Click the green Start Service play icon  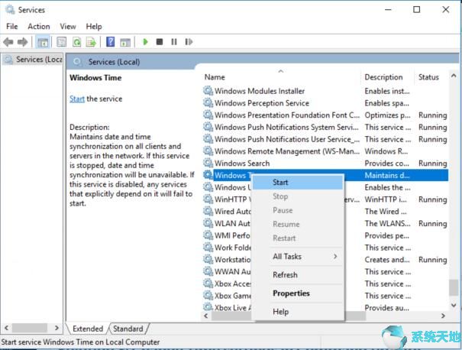tap(145, 42)
